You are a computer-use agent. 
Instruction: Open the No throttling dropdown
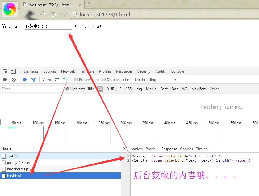[x=156, y=80]
